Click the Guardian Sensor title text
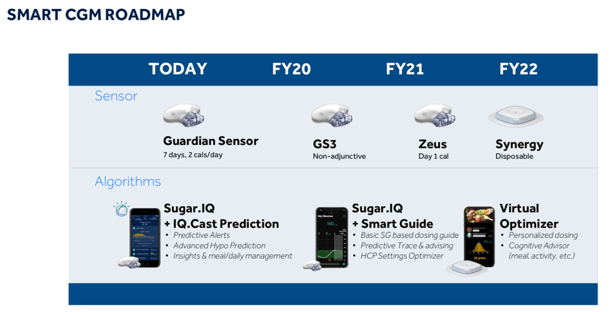 tap(210, 141)
